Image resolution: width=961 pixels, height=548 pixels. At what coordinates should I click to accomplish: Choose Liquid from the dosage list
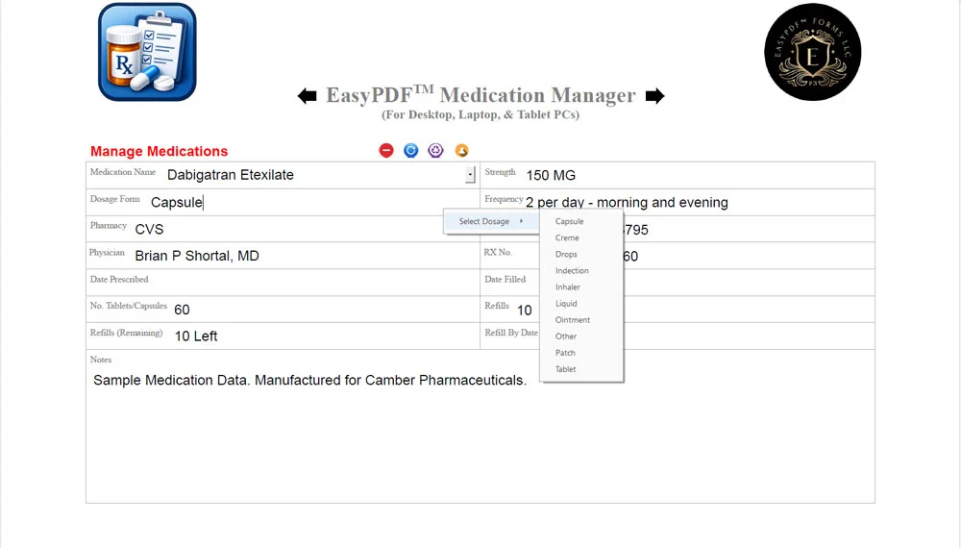click(x=566, y=304)
